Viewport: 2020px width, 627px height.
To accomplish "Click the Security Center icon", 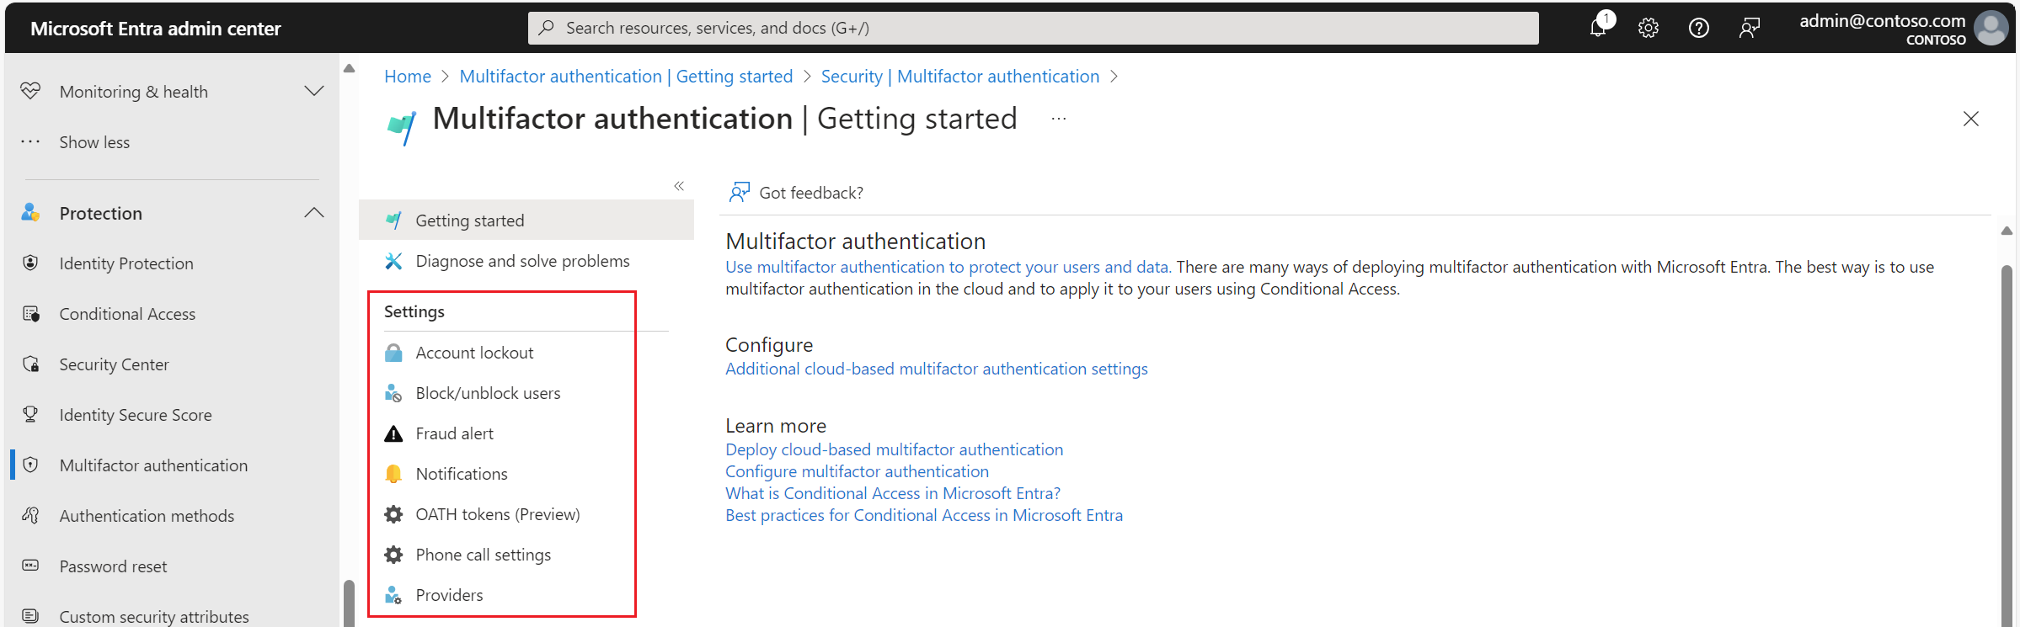I will (x=30, y=364).
